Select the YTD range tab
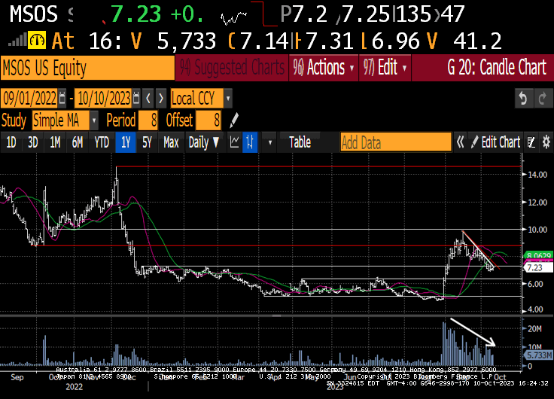The width and height of the screenshot is (554, 399). point(102,142)
